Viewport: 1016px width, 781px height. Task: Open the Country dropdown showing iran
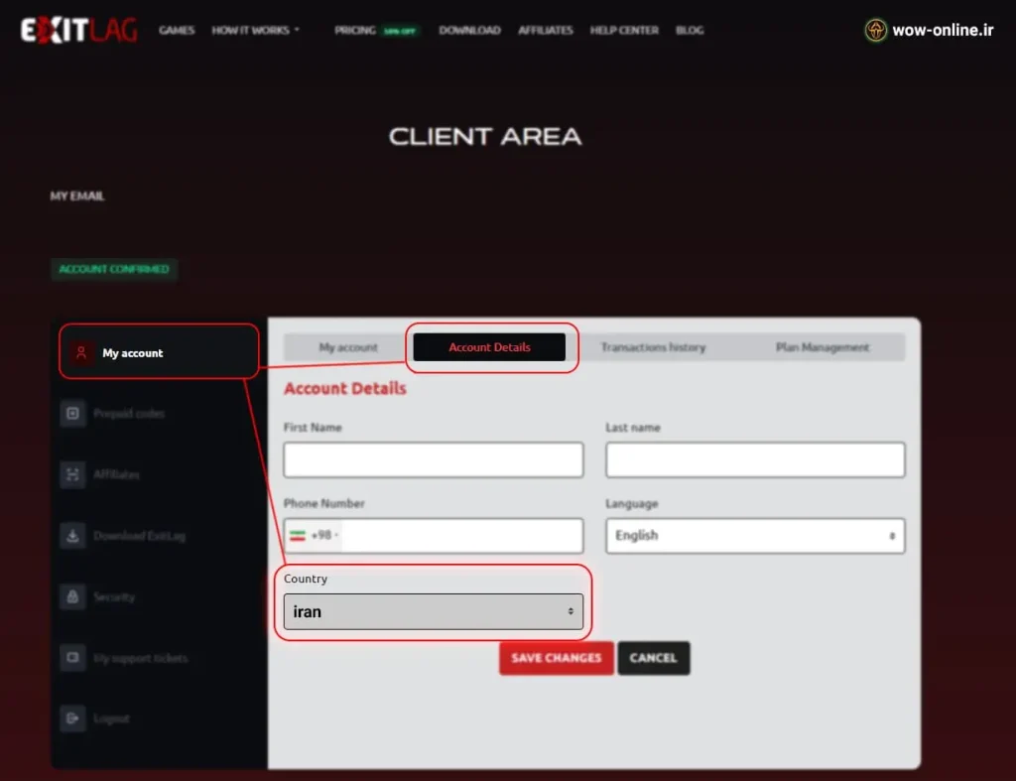pyautogui.click(x=434, y=611)
